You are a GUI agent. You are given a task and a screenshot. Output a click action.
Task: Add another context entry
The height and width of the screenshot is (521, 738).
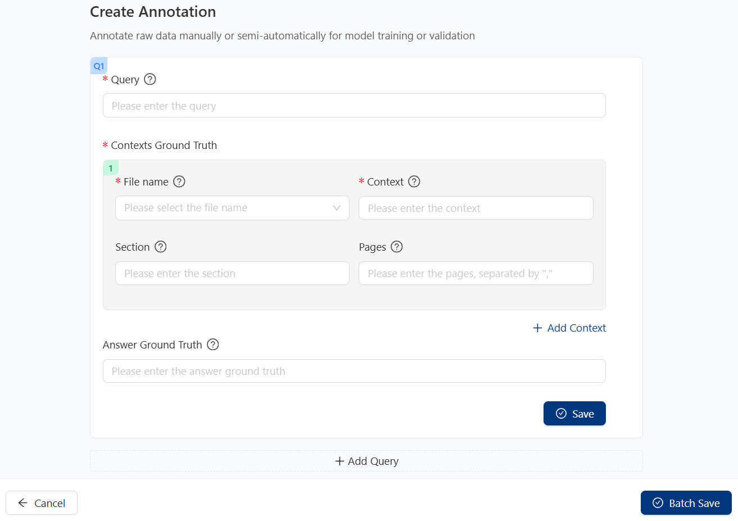[569, 328]
